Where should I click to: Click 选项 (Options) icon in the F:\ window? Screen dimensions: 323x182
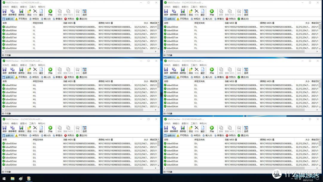tap(246, 12)
